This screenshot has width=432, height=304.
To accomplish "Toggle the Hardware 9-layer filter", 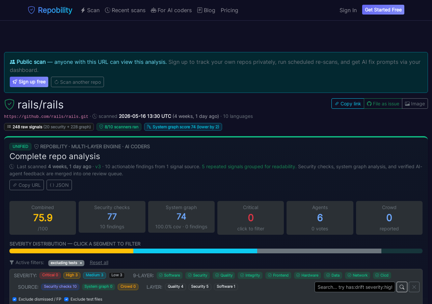I will click(307, 275).
